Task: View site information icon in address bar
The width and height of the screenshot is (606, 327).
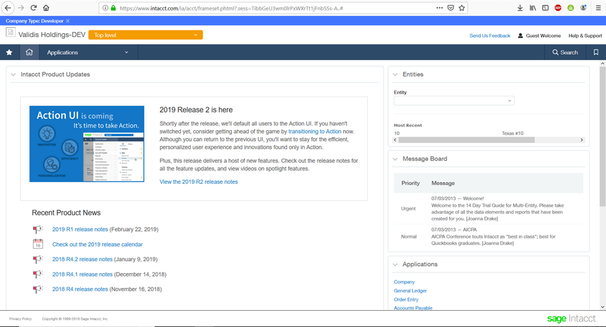Action: click(105, 8)
